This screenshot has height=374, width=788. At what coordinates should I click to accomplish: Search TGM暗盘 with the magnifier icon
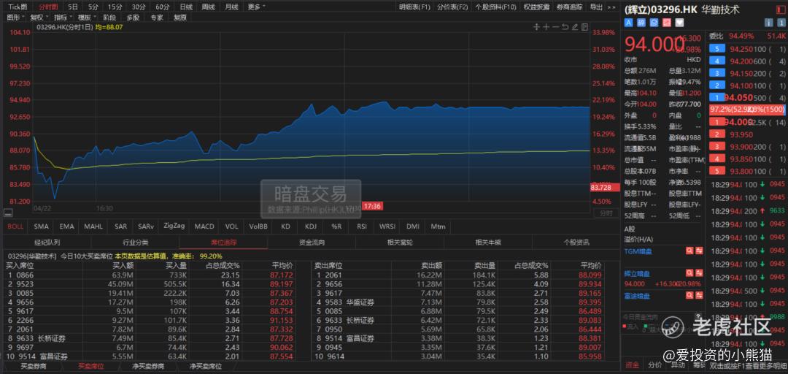(x=689, y=251)
